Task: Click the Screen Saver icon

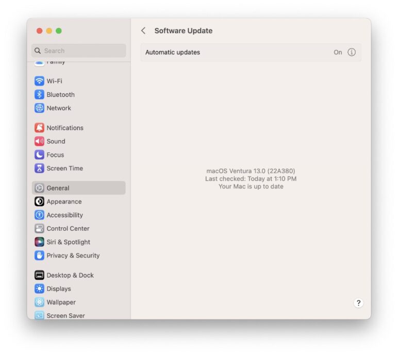Action: (x=39, y=315)
